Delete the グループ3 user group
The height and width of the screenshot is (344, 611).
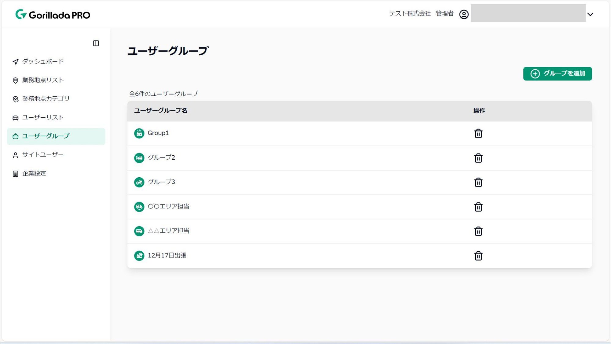pos(478,182)
